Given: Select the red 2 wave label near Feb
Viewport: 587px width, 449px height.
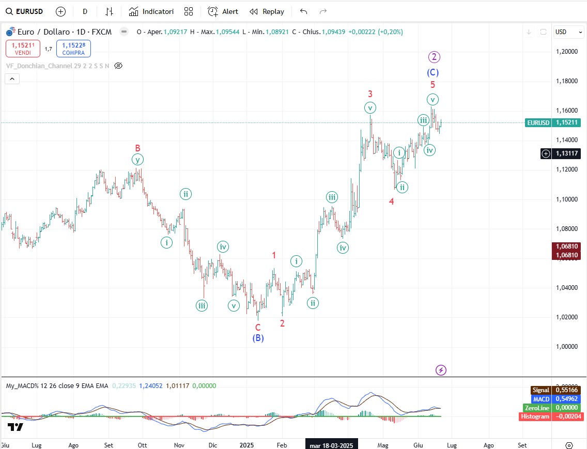Looking at the screenshot, I should pos(282,323).
